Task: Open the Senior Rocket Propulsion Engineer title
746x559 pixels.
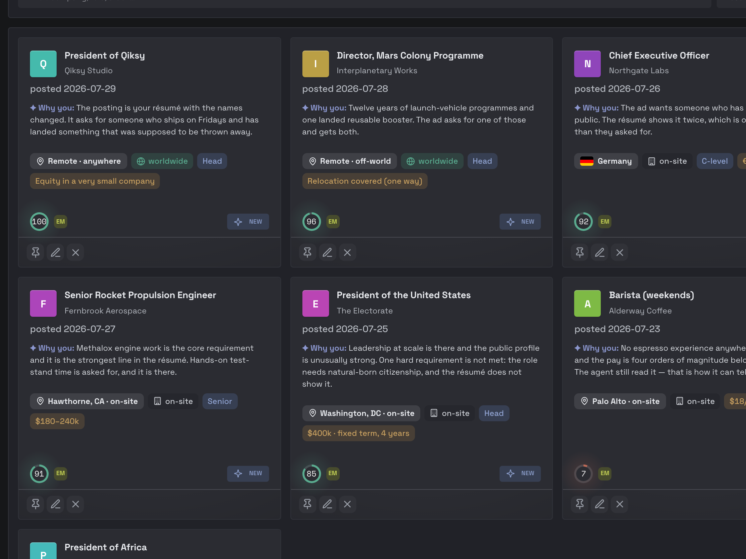Action: pos(140,295)
